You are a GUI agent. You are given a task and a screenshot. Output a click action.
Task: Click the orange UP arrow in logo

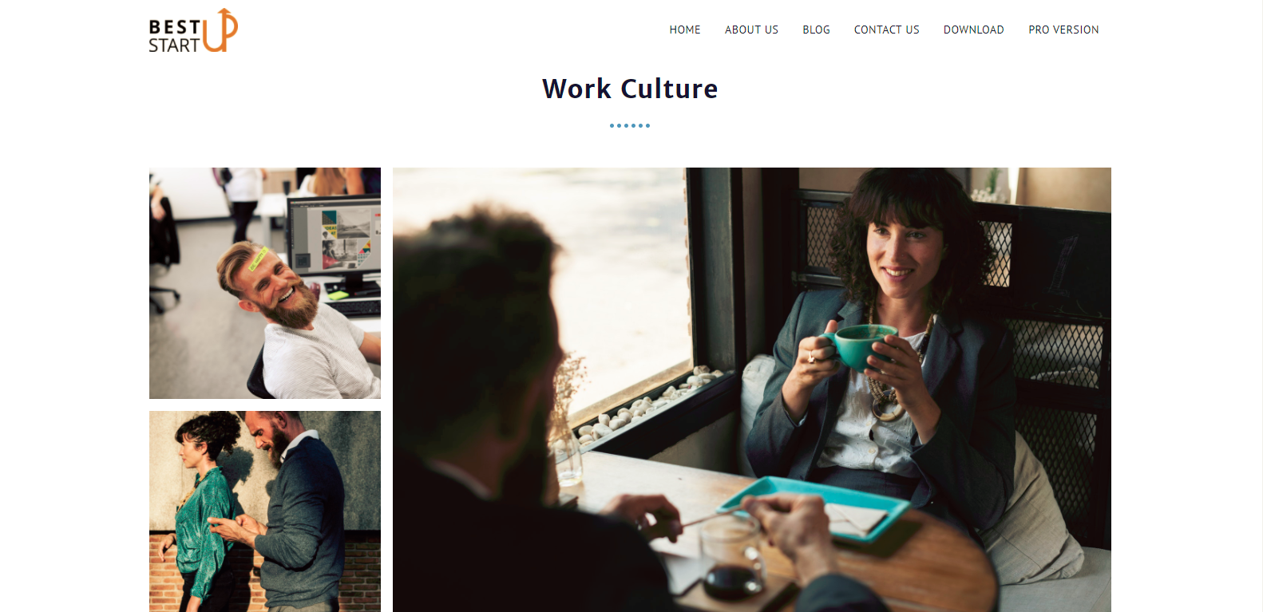click(221, 30)
